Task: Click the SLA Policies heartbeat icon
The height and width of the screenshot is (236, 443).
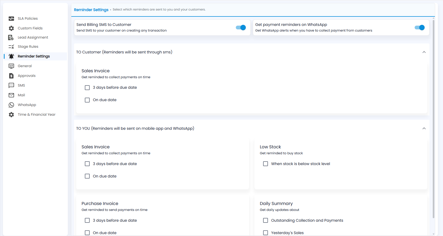Action: pyautogui.click(x=11, y=19)
